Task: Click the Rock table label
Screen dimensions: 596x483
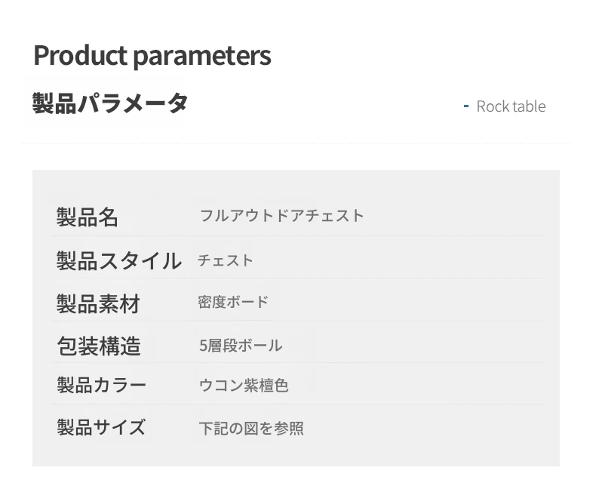Action: [x=511, y=106]
